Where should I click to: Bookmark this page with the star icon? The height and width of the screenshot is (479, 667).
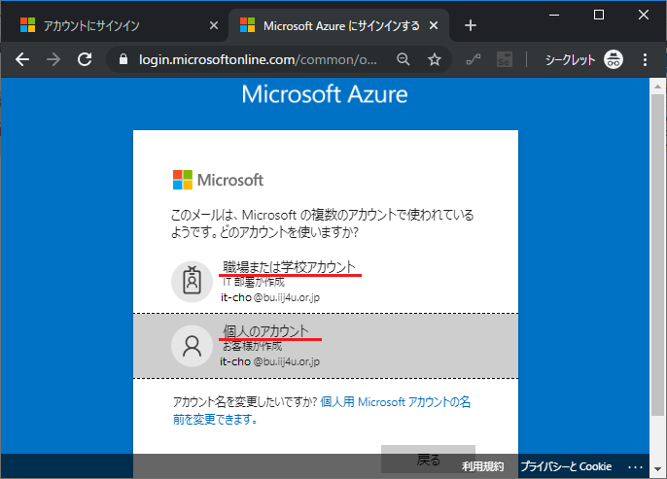(x=435, y=59)
